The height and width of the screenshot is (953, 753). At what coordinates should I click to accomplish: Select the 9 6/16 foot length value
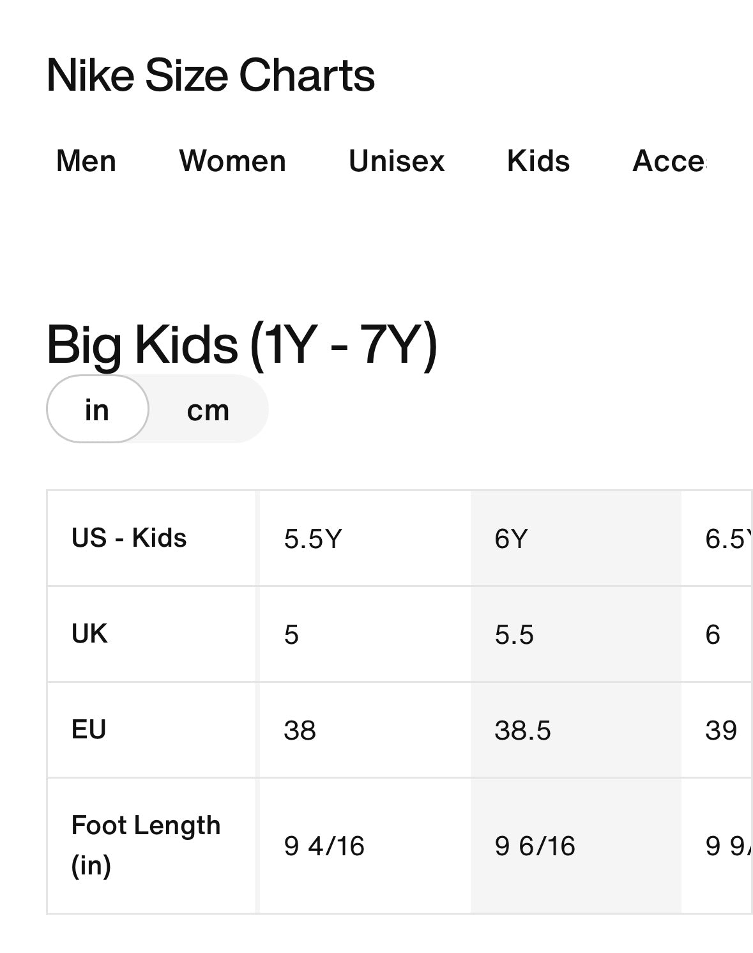coord(535,846)
